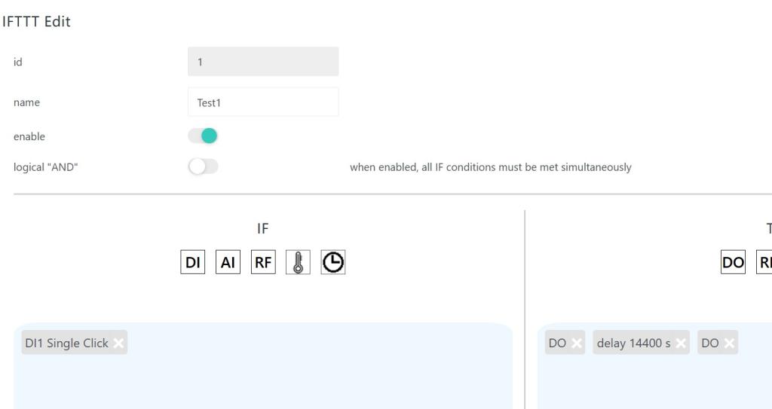Click the id field showing 1
Image resolution: width=772 pixels, height=409 pixels.
pos(263,62)
